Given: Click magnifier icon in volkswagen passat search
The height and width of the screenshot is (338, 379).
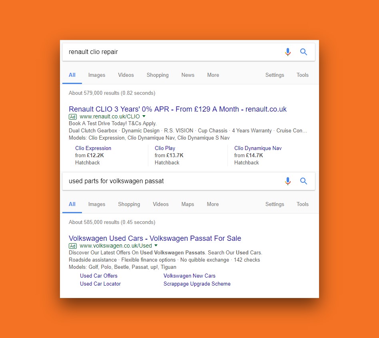Looking at the screenshot, I should pos(304,181).
